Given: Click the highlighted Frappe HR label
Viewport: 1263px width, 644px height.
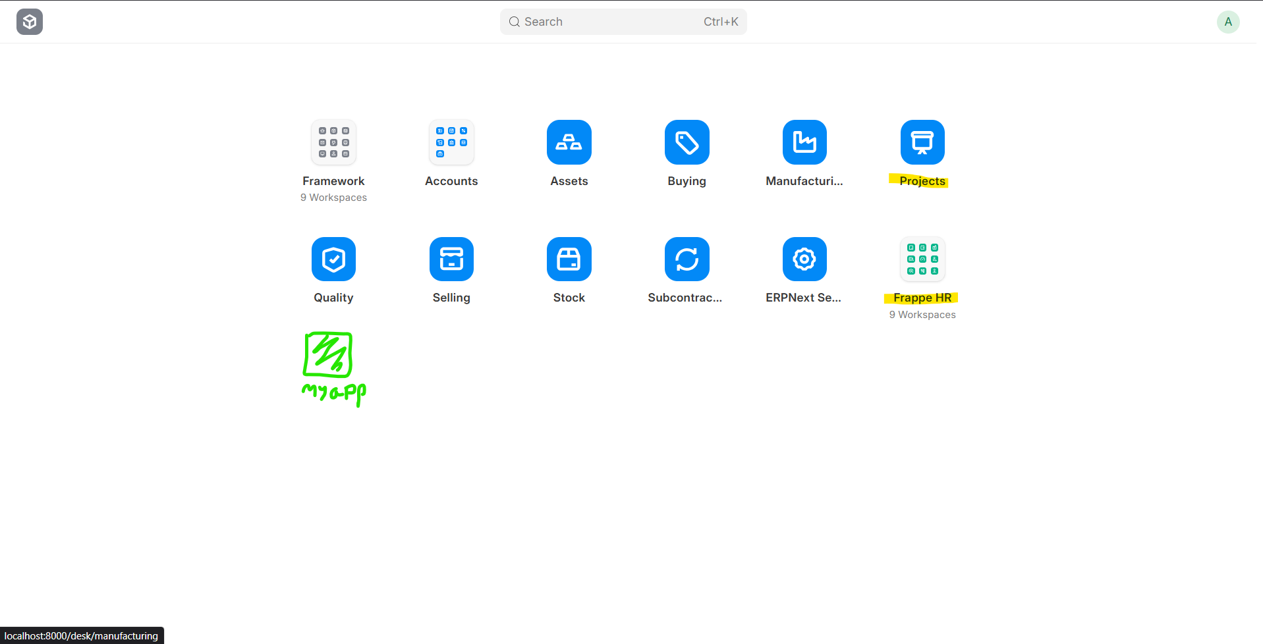Looking at the screenshot, I should pos(922,298).
